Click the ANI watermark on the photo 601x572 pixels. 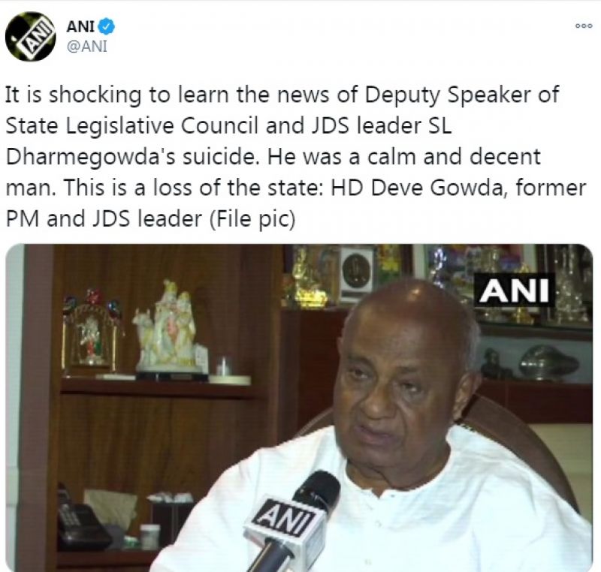515,290
